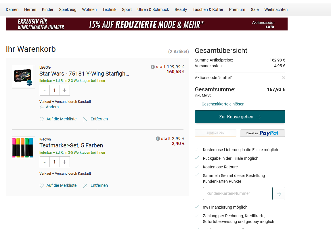Image resolution: width=331 pixels, height=229 pixels.
Task: Open the Spielzeug menu category
Action: tap(68, 9)
